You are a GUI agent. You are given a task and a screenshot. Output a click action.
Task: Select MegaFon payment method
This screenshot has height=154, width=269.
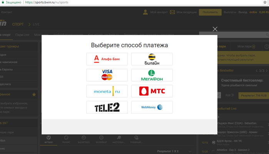pos(152,75)
